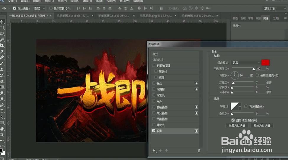Click the fx icon in Layer Style dialog
Screen dimensions: 288x160
point(154,151)
